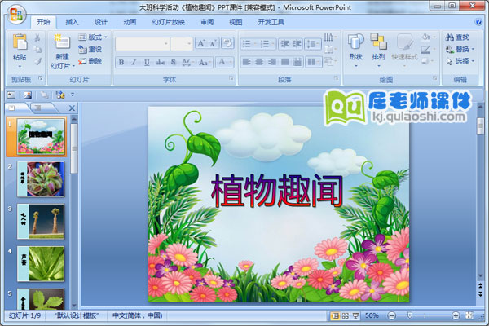Click Decrease Indent icon
489x326 pixels.
coord(284,44)
